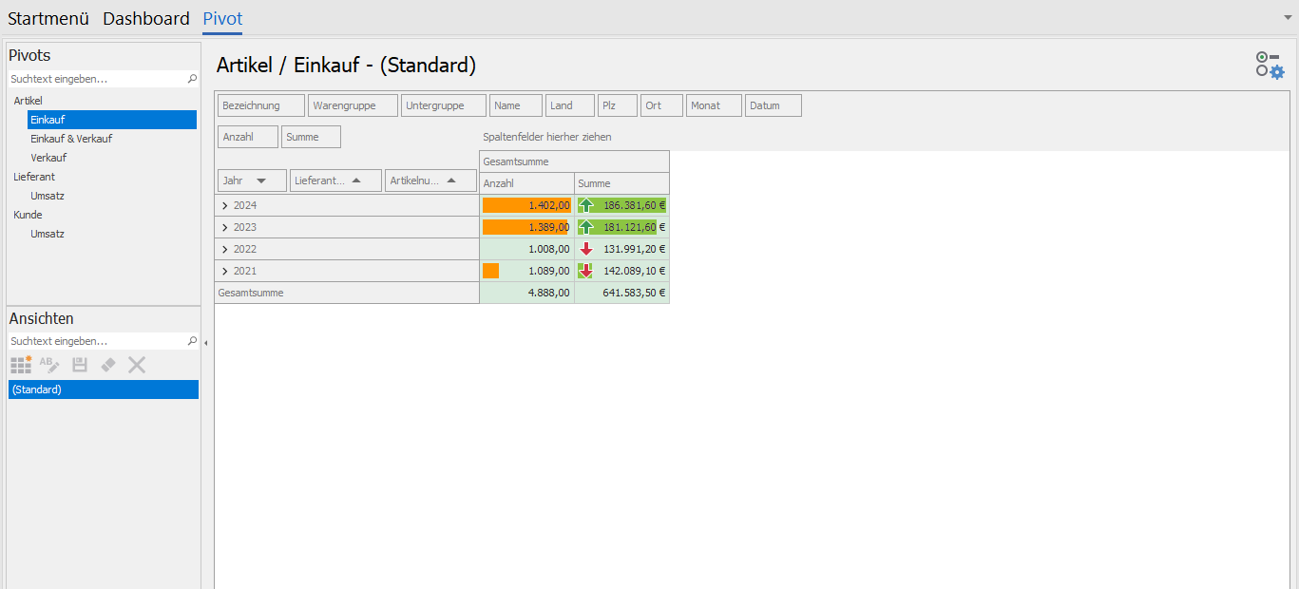Screen dimensions: 1299x589
Task: Click the rename view icon (AB pencil)
Action: [49, 365]
